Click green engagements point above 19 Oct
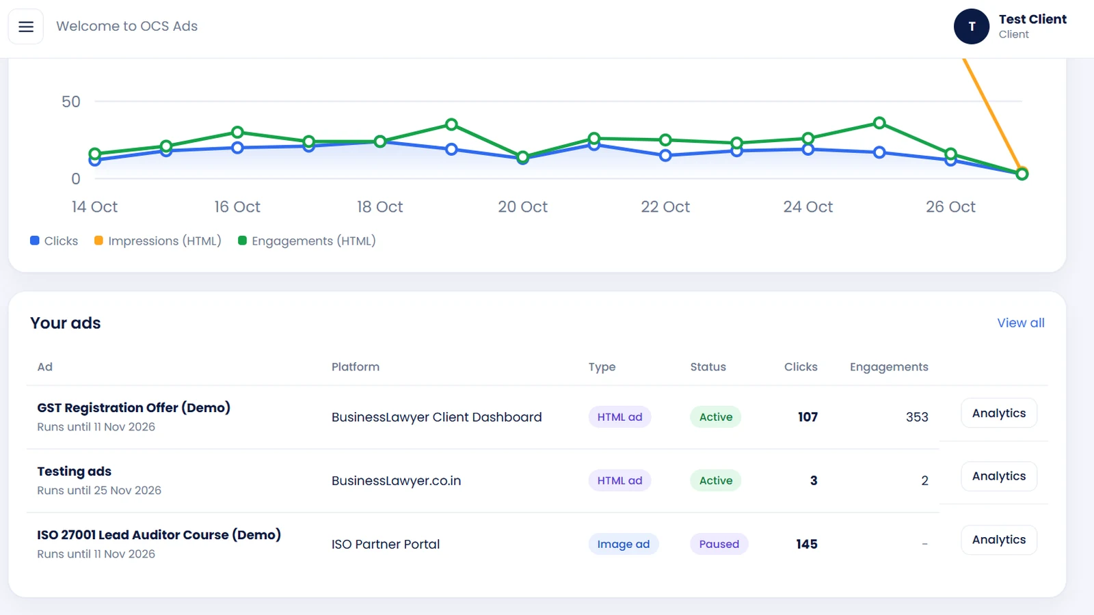This screenshot has height=615, width=1094. pos(451,124)
